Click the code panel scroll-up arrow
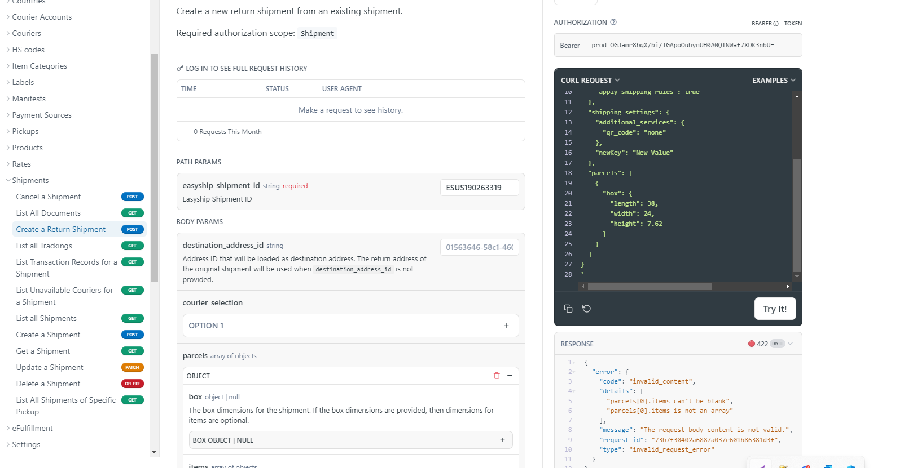 point(797,96)
